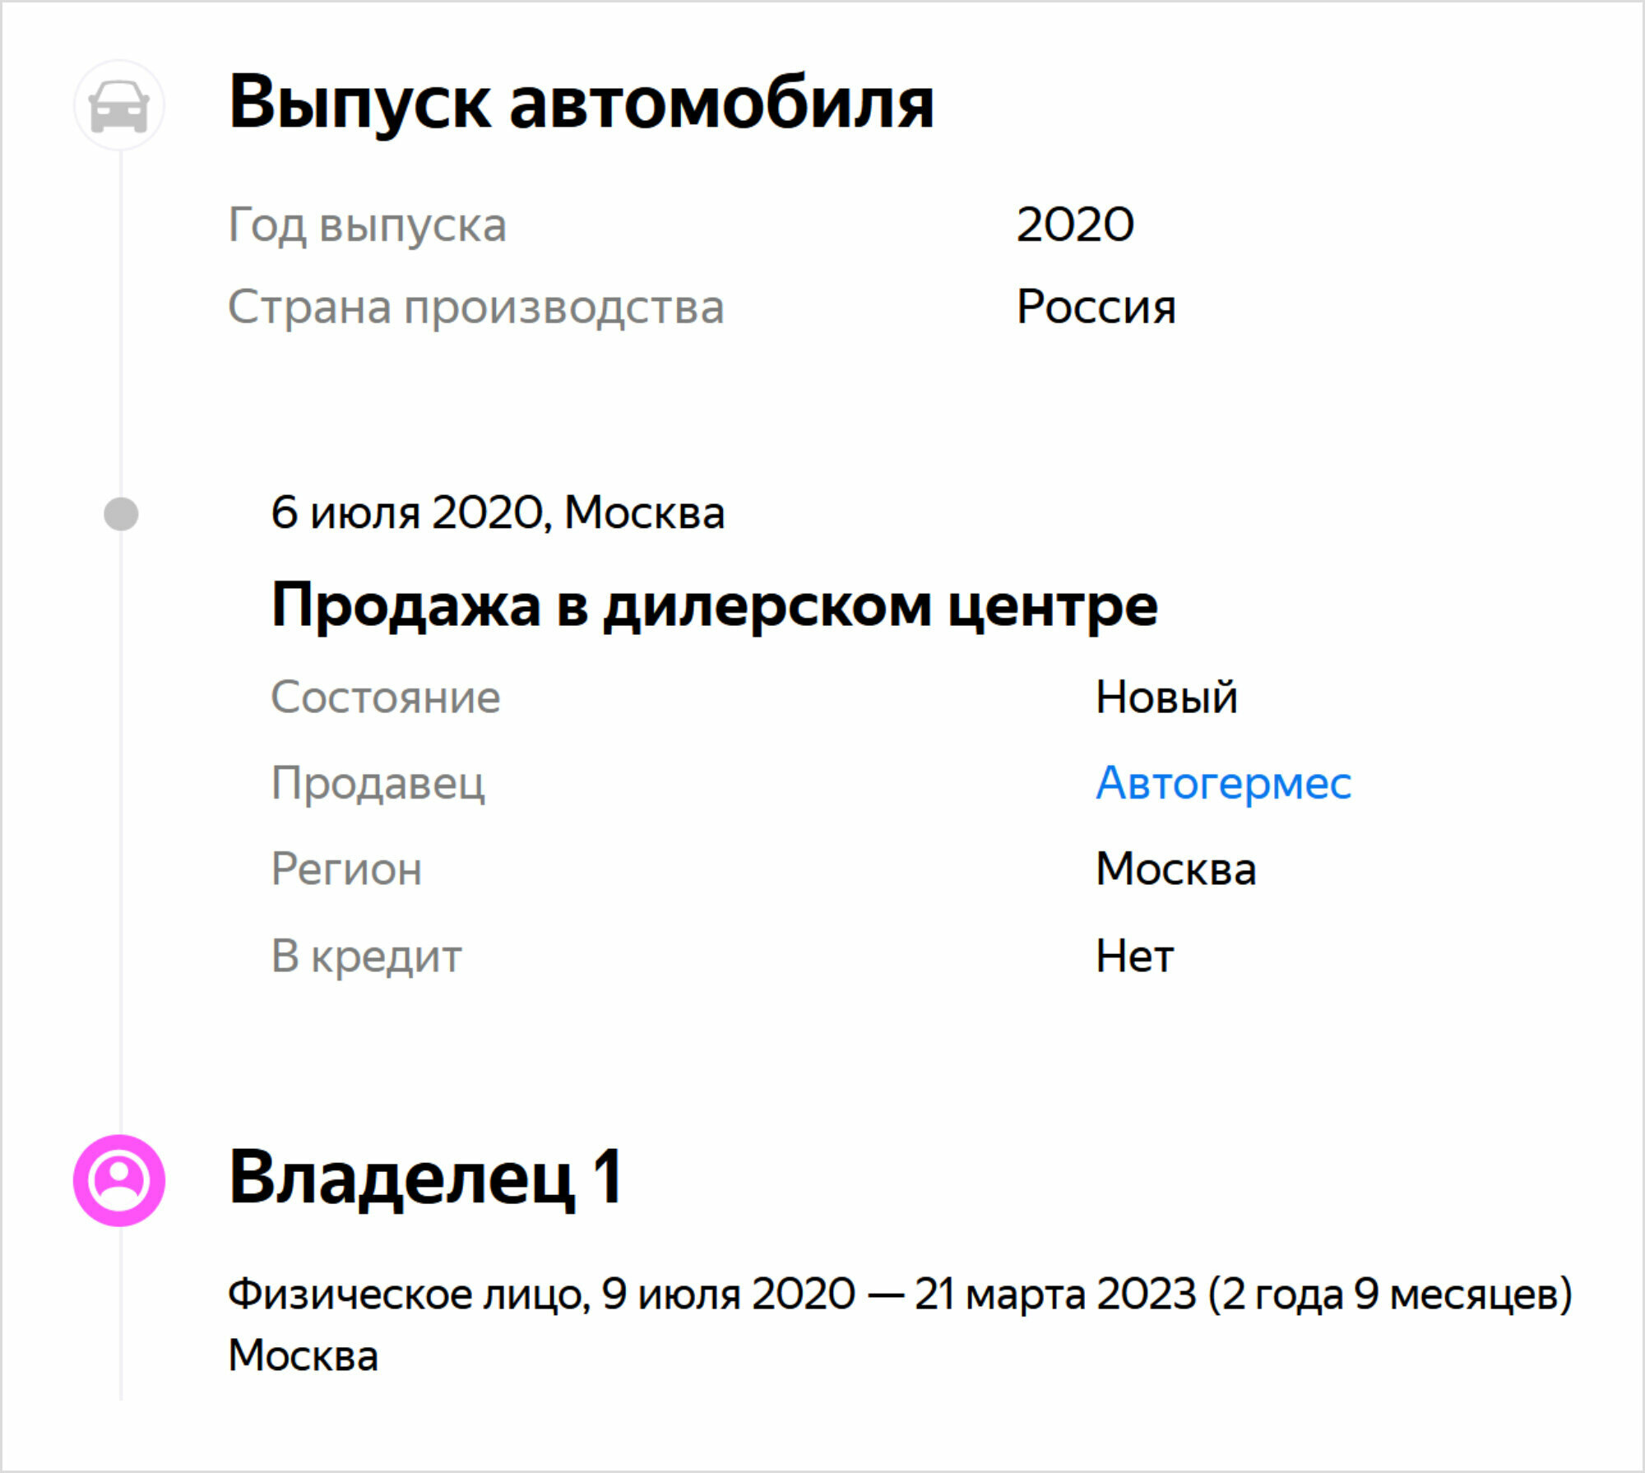
Task: Click the pink owner profile icon
Action: coord(119,1180)
